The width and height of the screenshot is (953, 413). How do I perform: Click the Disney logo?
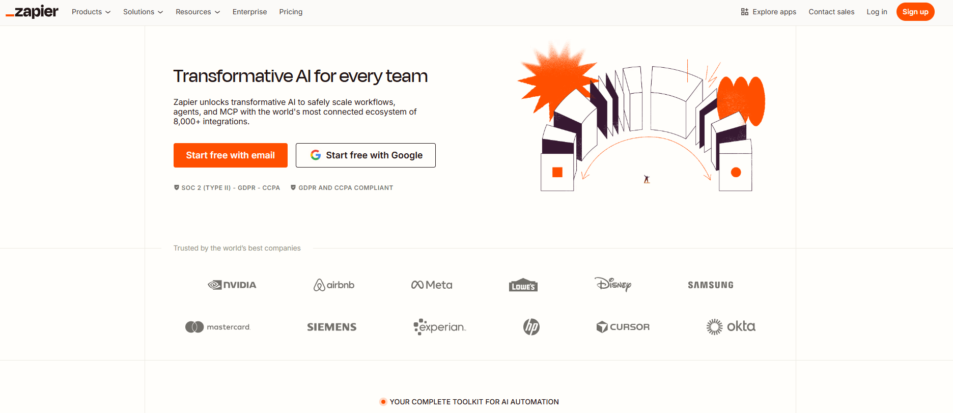tap(613, 285)
